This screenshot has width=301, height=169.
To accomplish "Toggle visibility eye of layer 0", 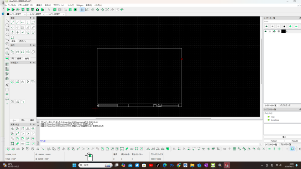I will click(266, 31).
